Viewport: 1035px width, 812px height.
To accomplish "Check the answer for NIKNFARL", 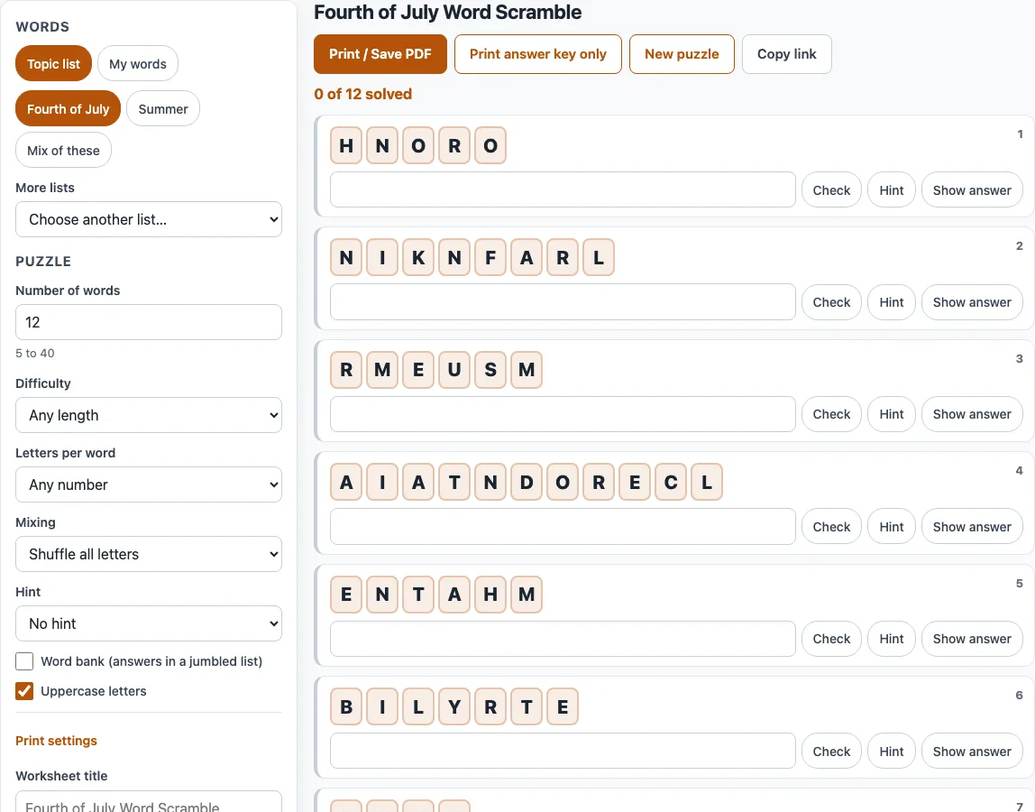I will pos(831,302).
